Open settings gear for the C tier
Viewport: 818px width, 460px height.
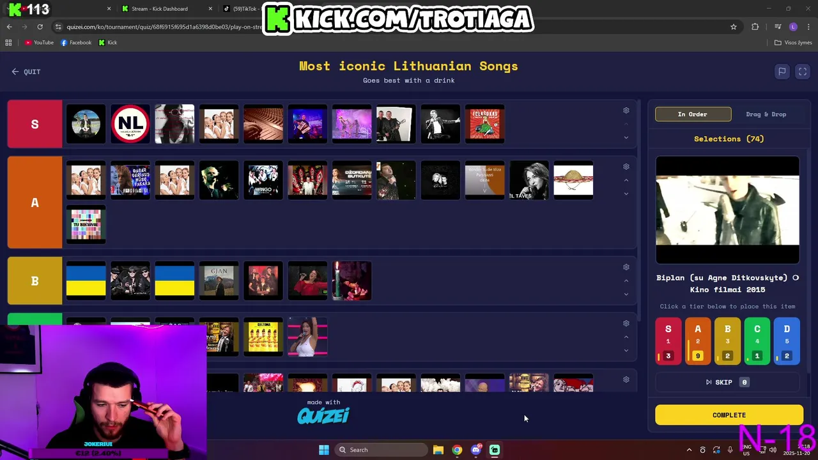pyautogui.click(x=626, y=323)
